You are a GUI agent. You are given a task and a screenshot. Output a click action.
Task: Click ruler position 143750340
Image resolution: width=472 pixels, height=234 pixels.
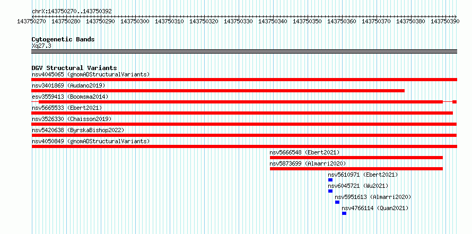point(273,21)
